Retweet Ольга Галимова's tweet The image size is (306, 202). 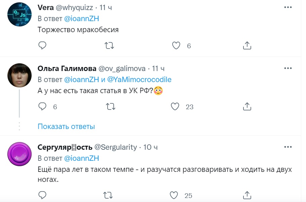110,107
